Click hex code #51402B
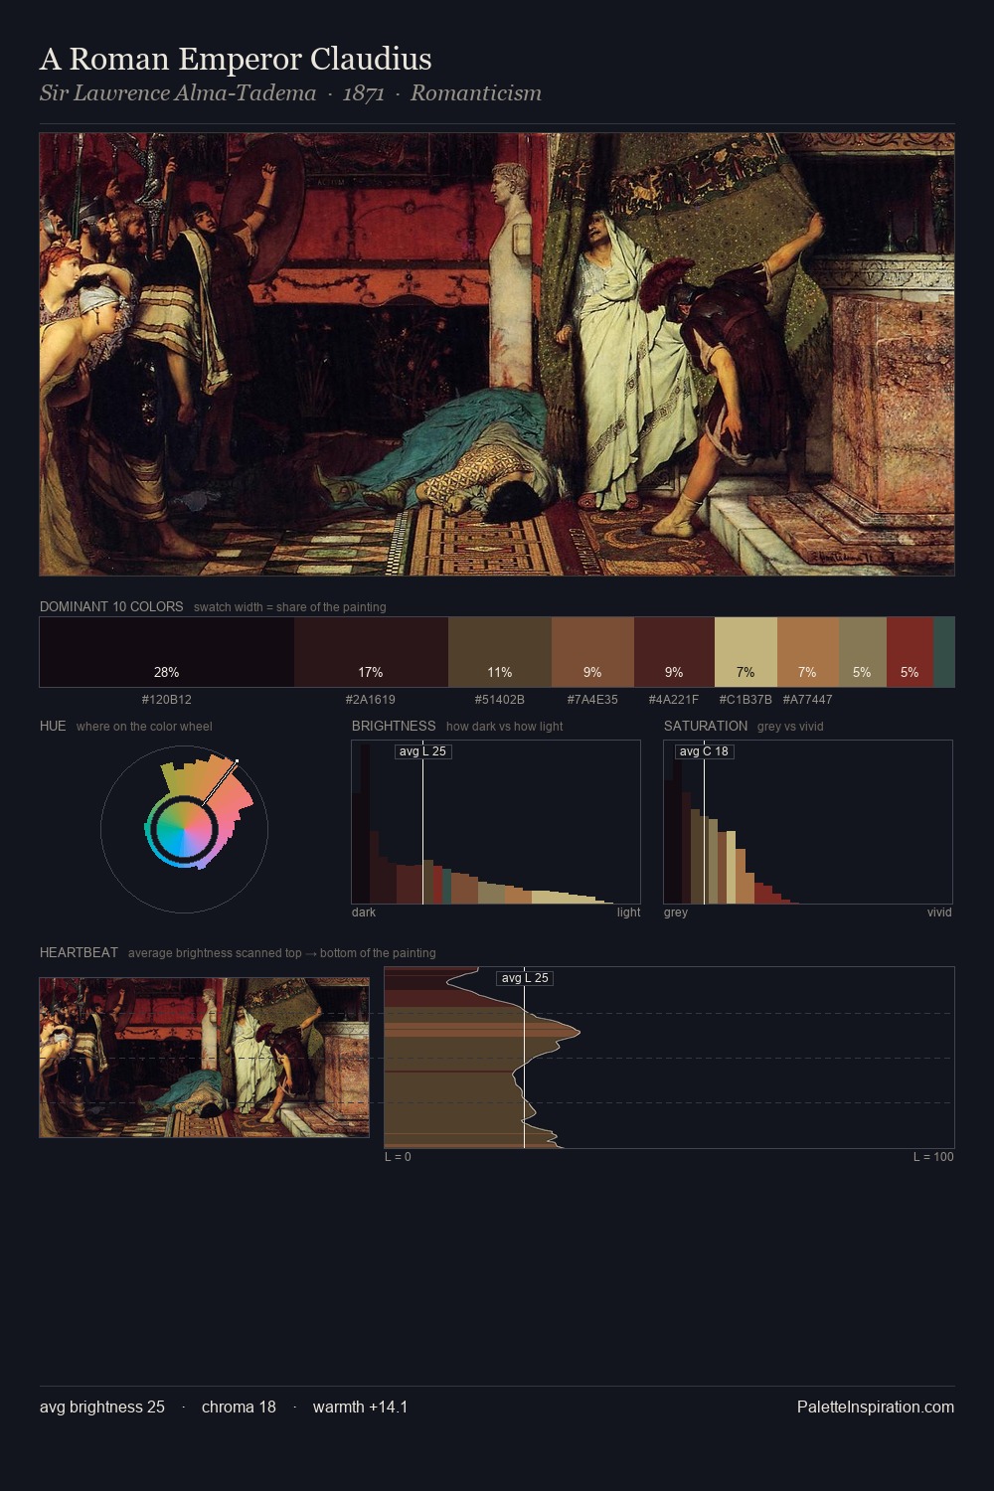Image resolution: width=994 pixels, height=1491 pixels. (x=500, y=700)
